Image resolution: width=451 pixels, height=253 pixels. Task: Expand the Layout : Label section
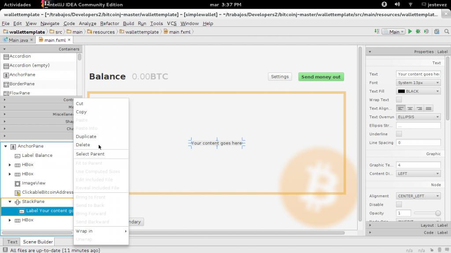point(408,225)
